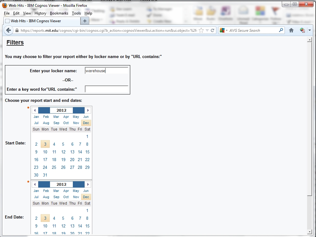Reload the page using the refresh icon
Image resolution: width=316 pixels, height=237 pixels.
coord(213,30)
